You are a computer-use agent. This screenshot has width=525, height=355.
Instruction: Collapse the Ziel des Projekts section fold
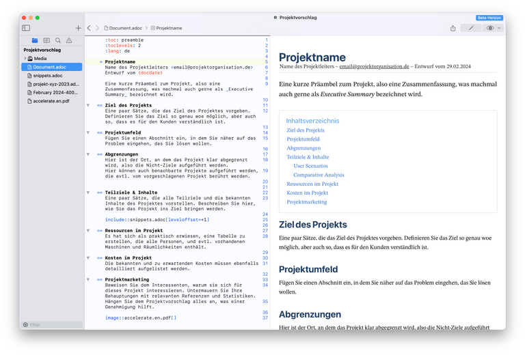click(x=88, y=106)
